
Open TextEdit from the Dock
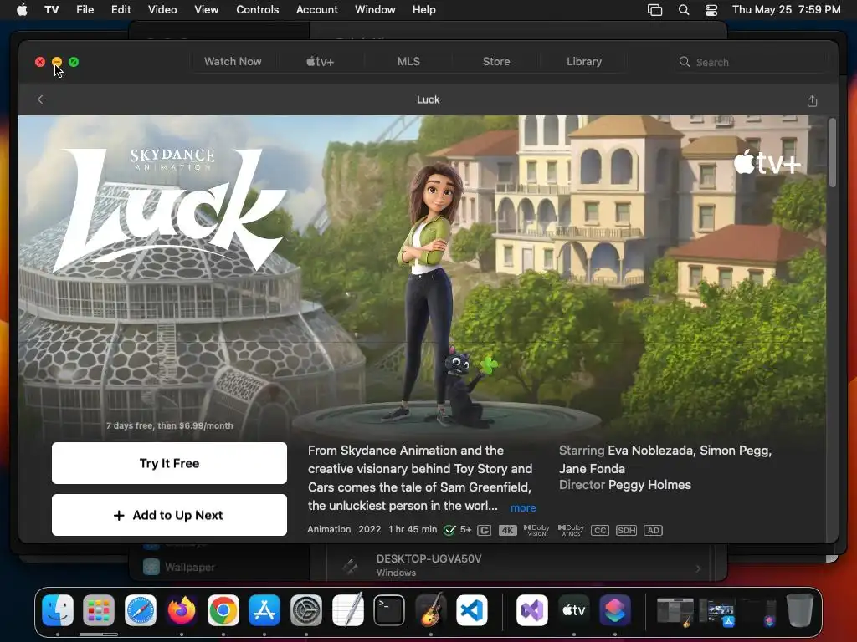347,609
